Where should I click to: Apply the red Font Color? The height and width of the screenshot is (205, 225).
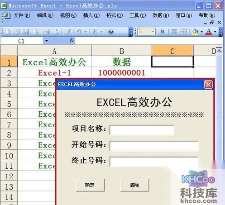click(x=209, y=32)
